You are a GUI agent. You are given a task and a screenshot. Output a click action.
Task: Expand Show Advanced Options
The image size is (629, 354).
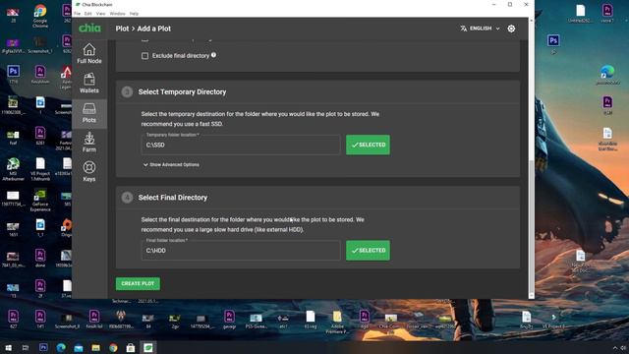tap(171, 164)
